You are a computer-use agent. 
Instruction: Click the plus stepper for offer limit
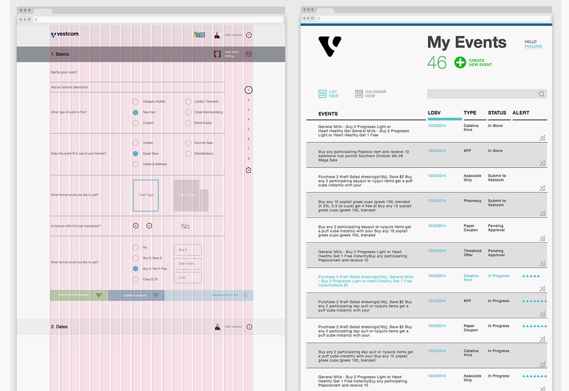click(x=135, y=225)
